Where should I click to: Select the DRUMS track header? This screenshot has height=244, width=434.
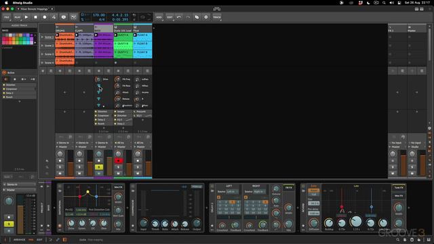click(65, 28)
